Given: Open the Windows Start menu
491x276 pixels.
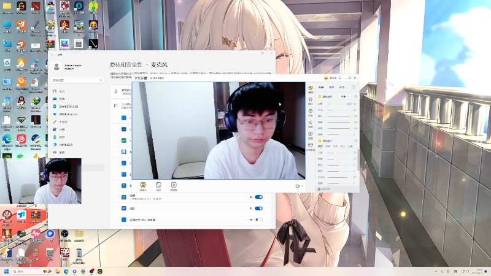Looking at the screenshot, I should coord(6,271).
